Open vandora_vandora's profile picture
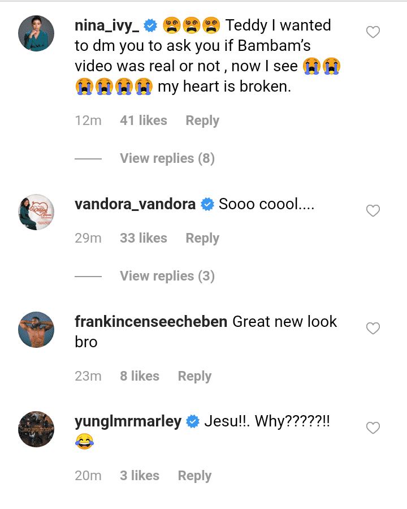 coord(36,212)
